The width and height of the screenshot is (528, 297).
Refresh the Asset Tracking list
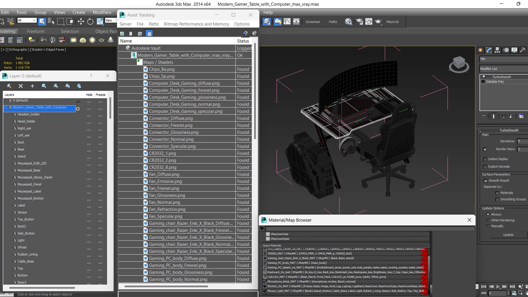point(122,34)
